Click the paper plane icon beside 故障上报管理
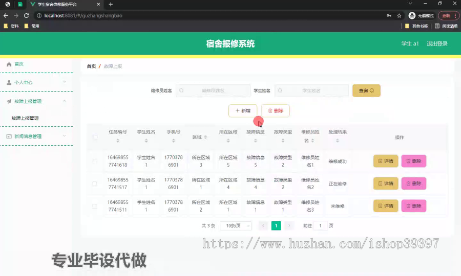Image resolution: width=461 pixels, height=276 pixels. 9,101
